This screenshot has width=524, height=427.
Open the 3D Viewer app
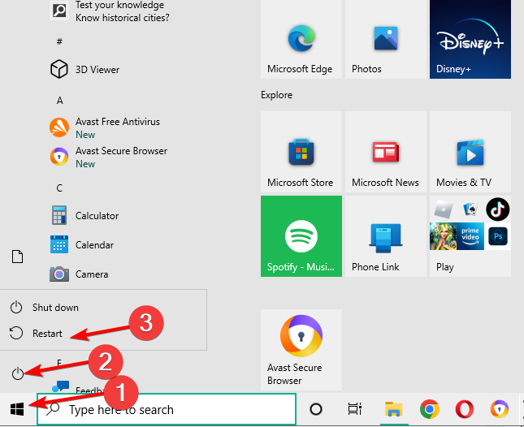(x=84, y=70)
